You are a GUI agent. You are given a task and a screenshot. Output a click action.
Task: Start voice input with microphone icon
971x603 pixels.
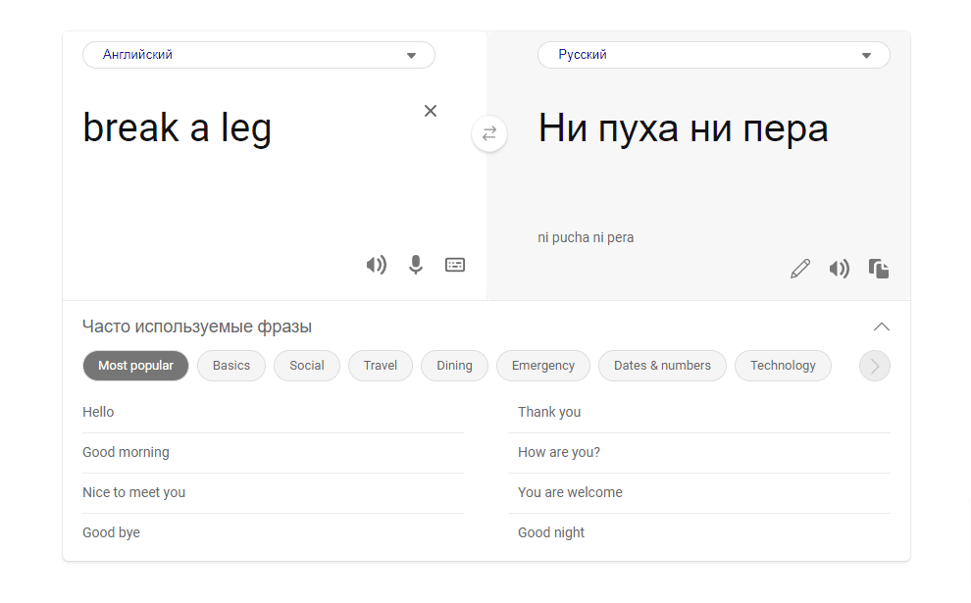416,265
